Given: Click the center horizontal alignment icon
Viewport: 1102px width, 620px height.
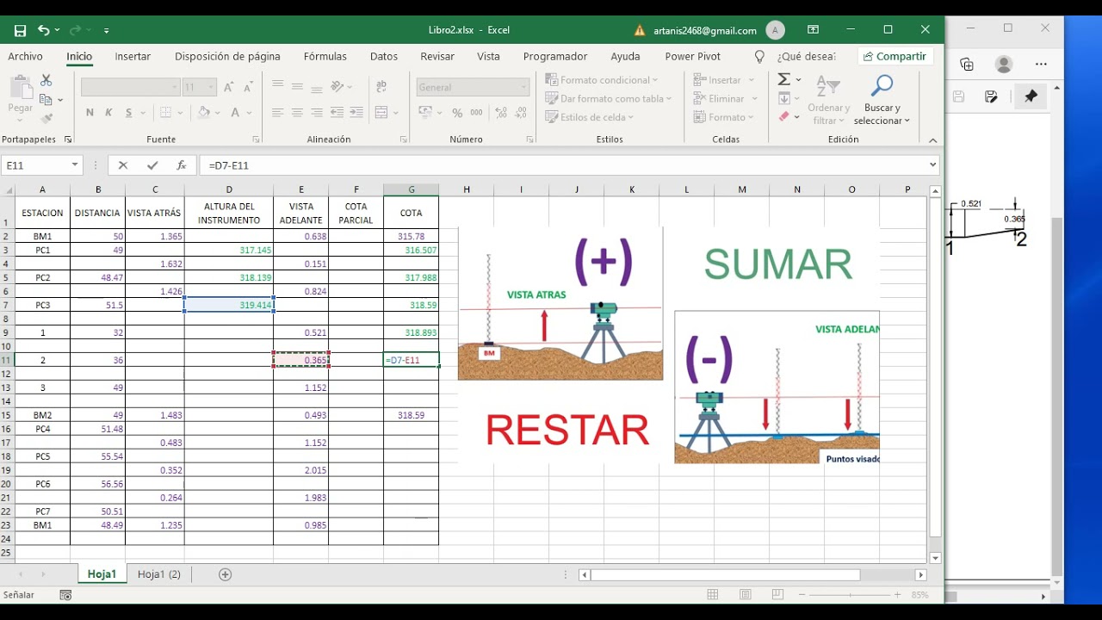Looking at the screenshot, I should 297,113.
